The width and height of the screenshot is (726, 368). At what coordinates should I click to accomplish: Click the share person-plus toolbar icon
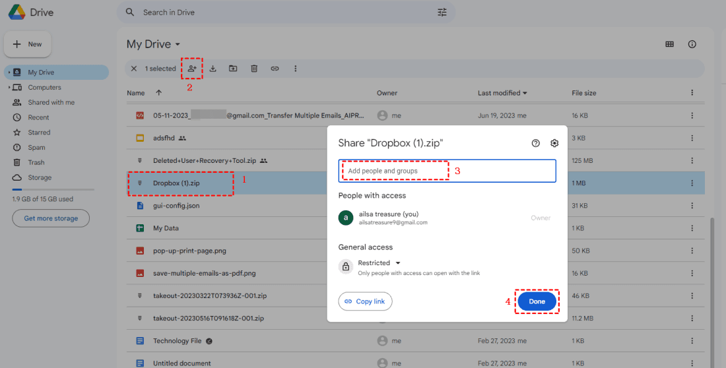pyautogui.click(x=192, y=69)
